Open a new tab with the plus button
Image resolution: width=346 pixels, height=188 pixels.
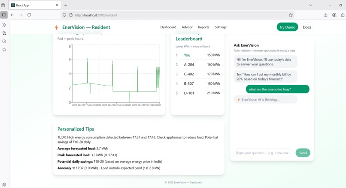pos(66,5)
